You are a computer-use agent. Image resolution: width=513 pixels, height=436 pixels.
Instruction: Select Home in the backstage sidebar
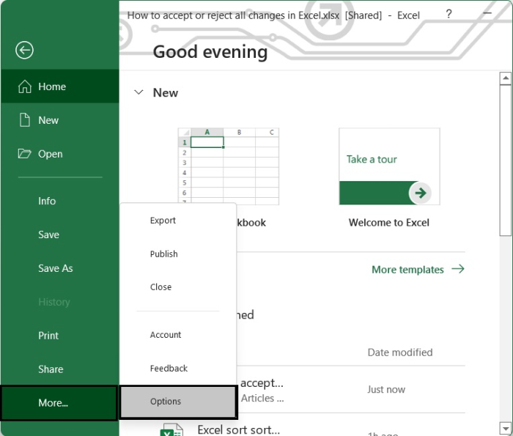click(x=60, y=86)
